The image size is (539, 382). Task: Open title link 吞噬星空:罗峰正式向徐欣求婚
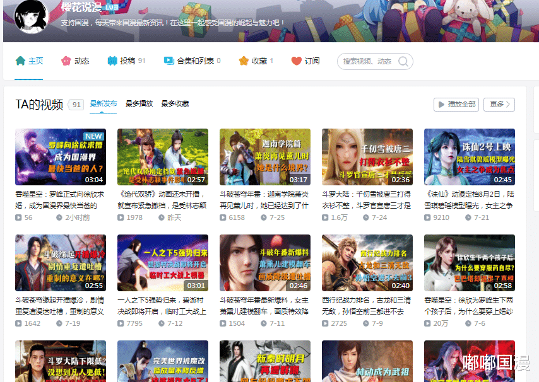click(60, 200)
